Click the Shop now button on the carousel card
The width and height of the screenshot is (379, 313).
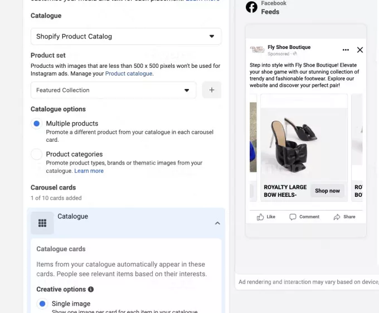click(327, 191)
